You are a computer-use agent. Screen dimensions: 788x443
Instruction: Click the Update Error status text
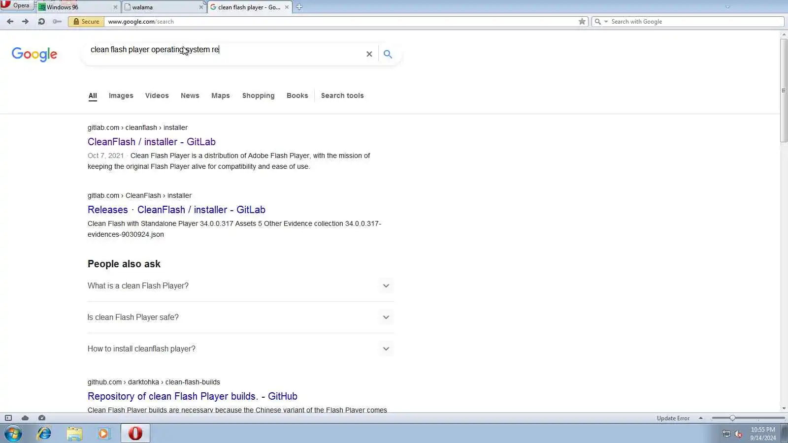673,418
